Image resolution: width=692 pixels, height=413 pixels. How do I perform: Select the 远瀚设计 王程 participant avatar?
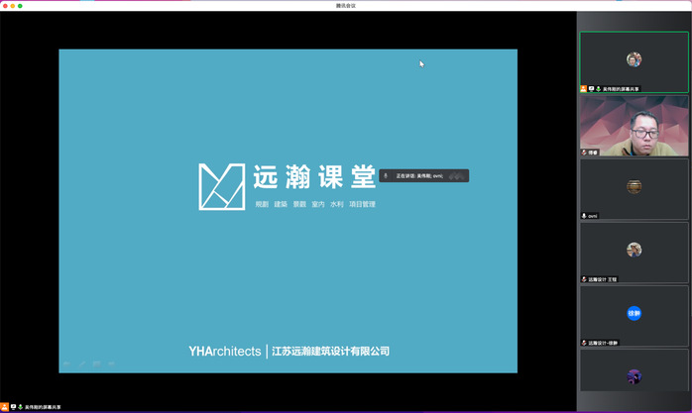point(634,251)
